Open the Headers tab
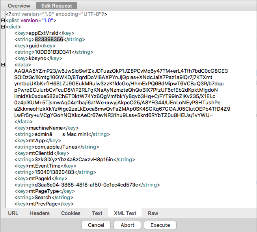This screenshot has height=232, width=257. pos(39,213)
